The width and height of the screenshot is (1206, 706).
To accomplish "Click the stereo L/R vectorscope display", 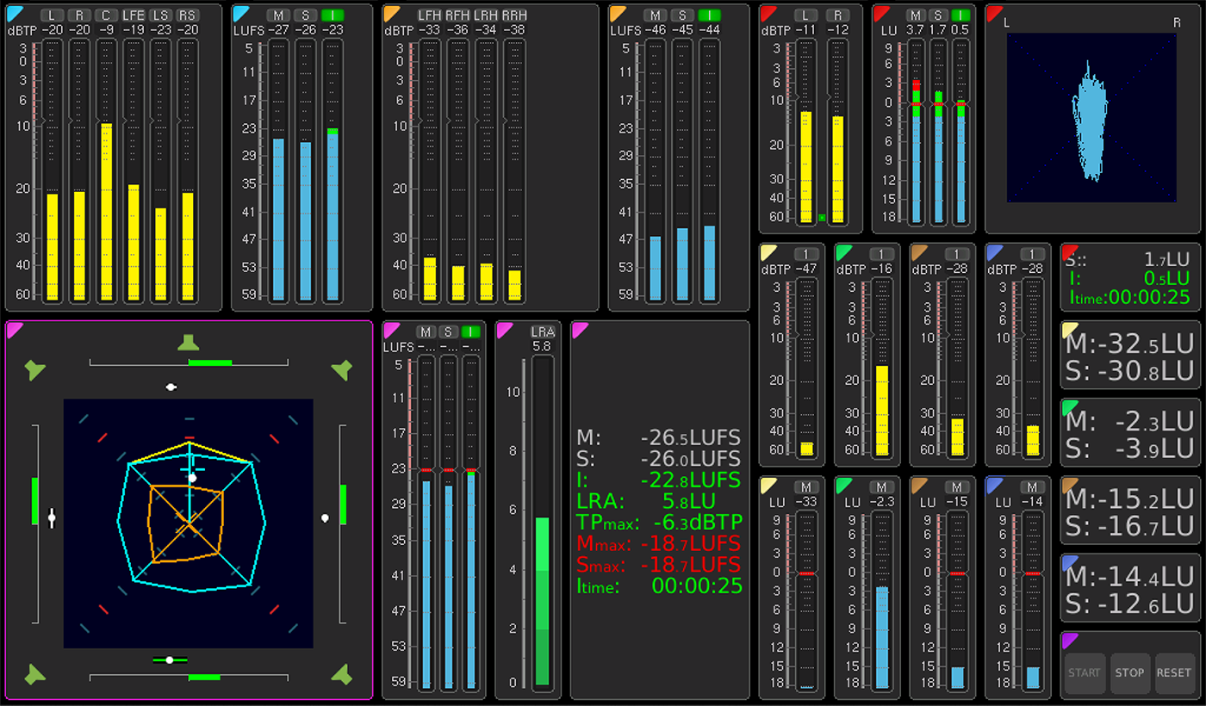I will pyautogui.click(x=1091, y=118).
